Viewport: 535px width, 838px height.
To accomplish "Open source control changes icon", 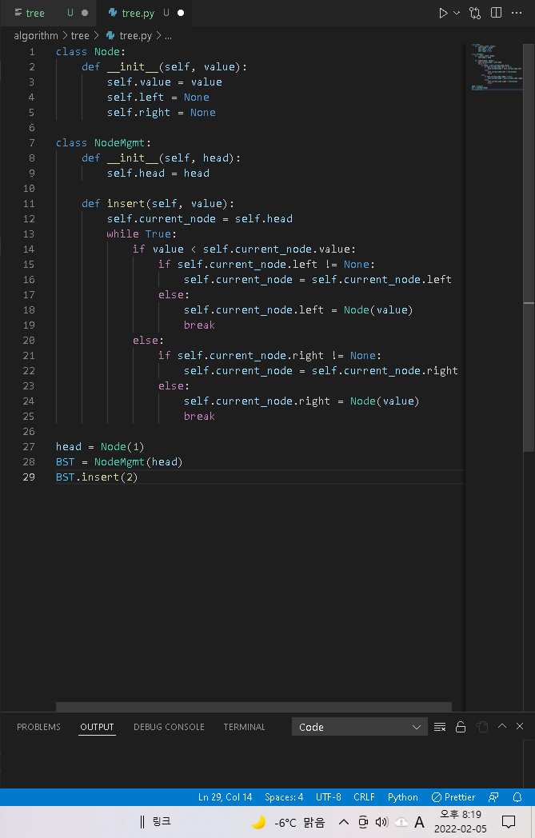I will pyautogui.click(x=474, y=13).
